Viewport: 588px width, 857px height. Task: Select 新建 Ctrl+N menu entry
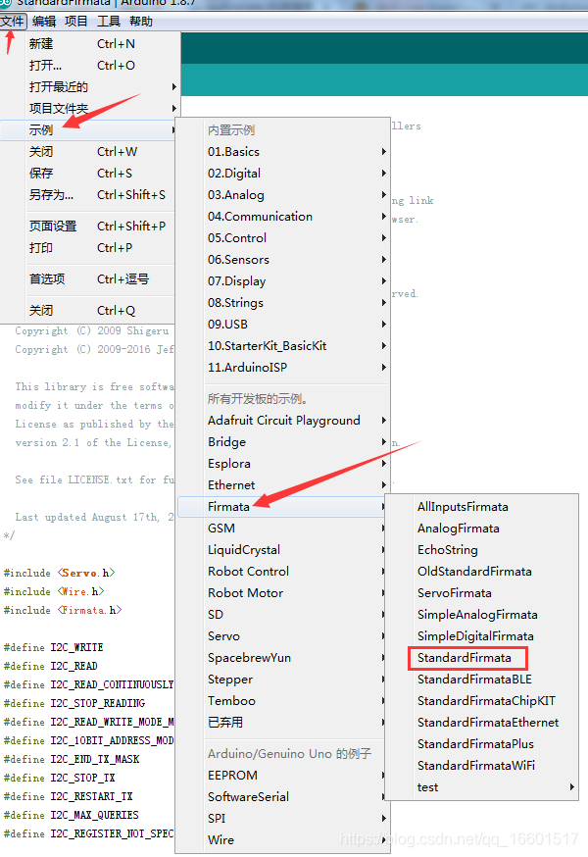(90, 44)
